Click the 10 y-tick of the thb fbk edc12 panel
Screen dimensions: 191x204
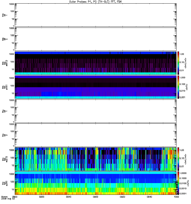(13, 69)
